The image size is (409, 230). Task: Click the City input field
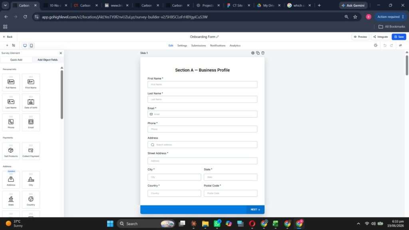[x=174, y=177]
